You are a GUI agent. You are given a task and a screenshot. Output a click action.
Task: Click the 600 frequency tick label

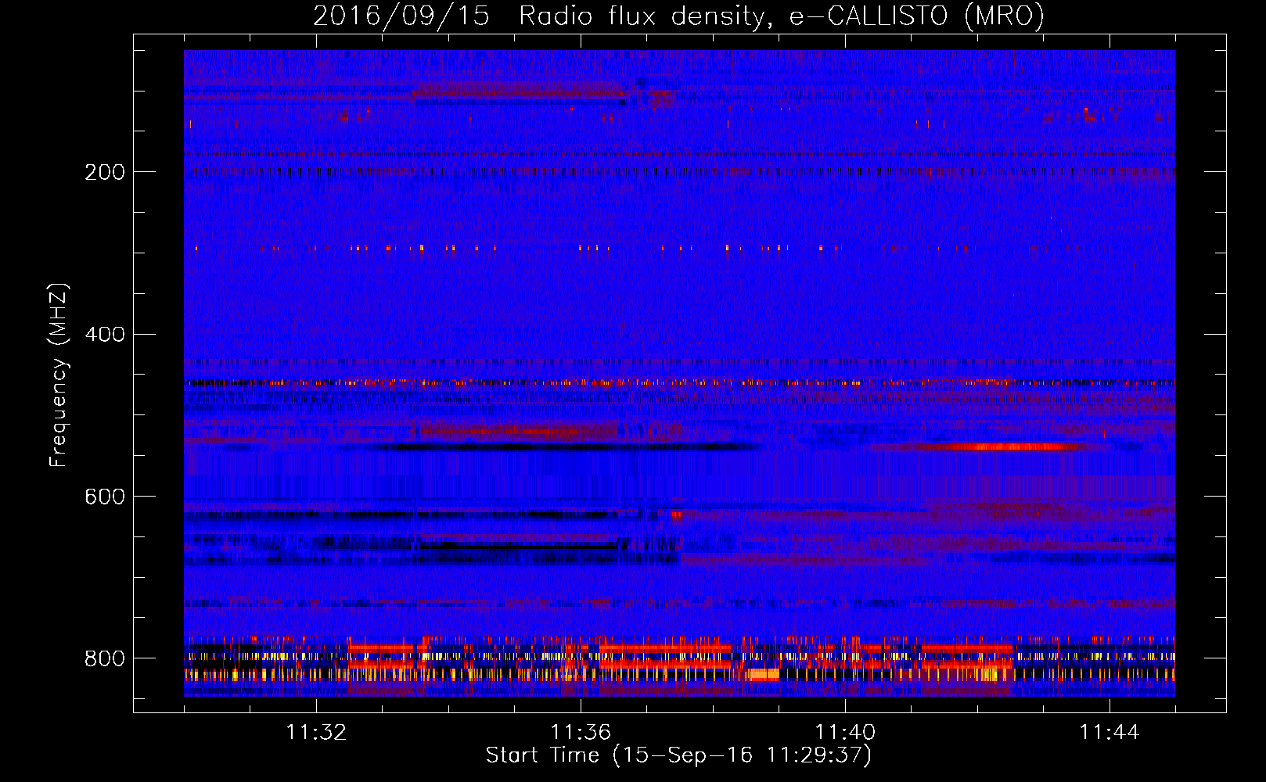click(x=105, y=497)
